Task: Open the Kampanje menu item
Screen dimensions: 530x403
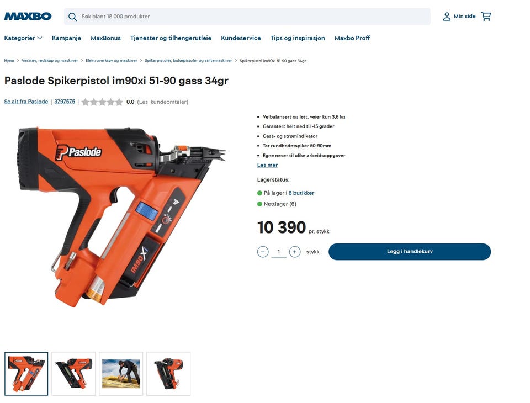Action: tap(66, 38)
